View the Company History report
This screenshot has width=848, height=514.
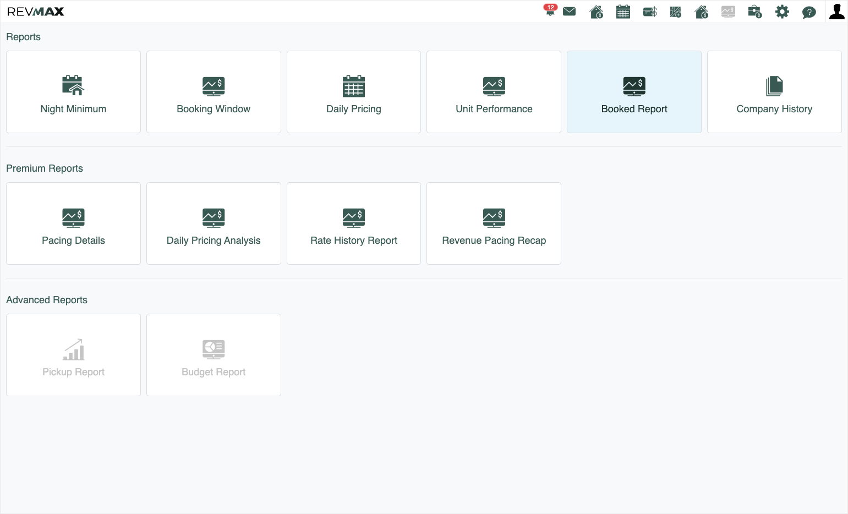point(774,92)
